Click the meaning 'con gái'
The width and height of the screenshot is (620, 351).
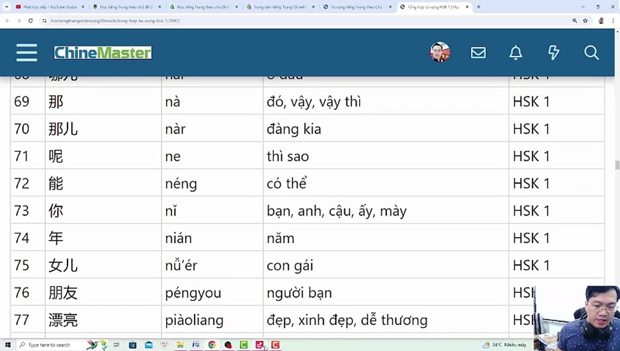point(290,265)
